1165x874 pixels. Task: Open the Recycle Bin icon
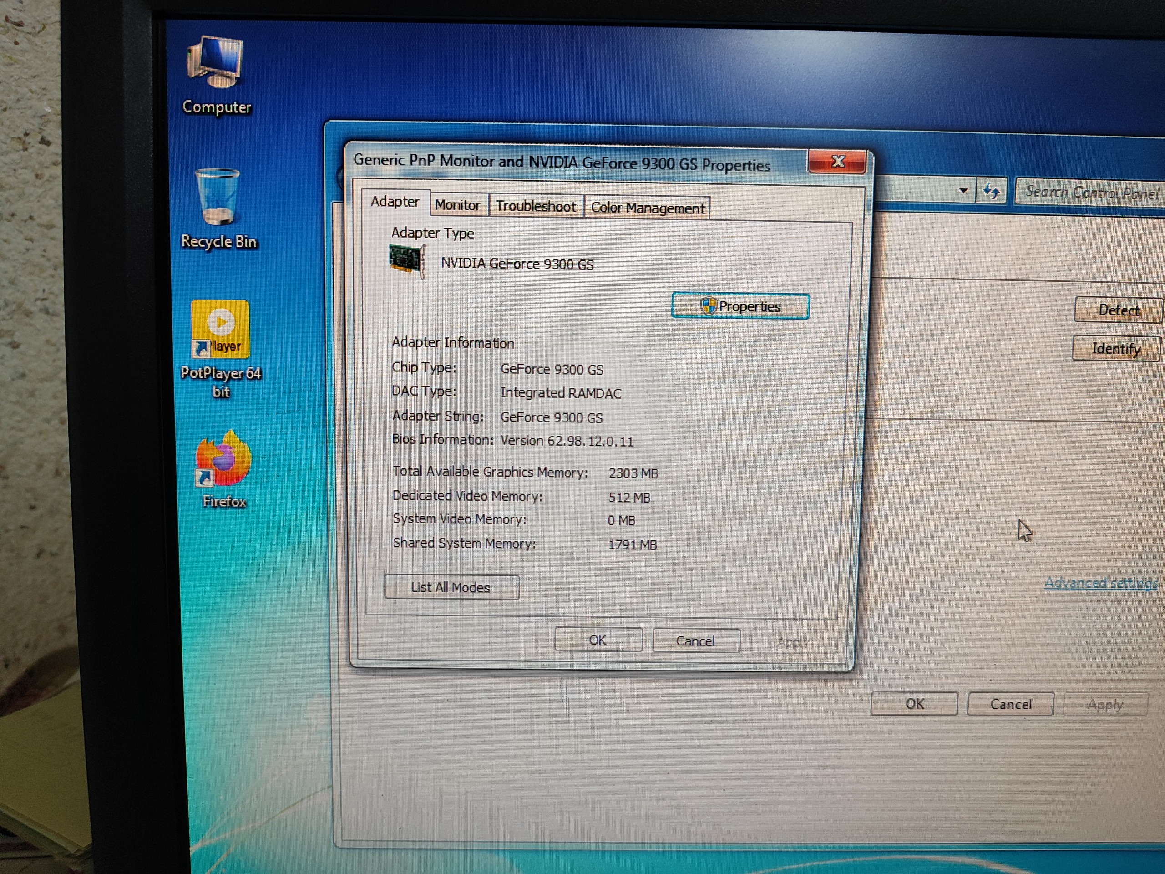[x=218, y=208]
